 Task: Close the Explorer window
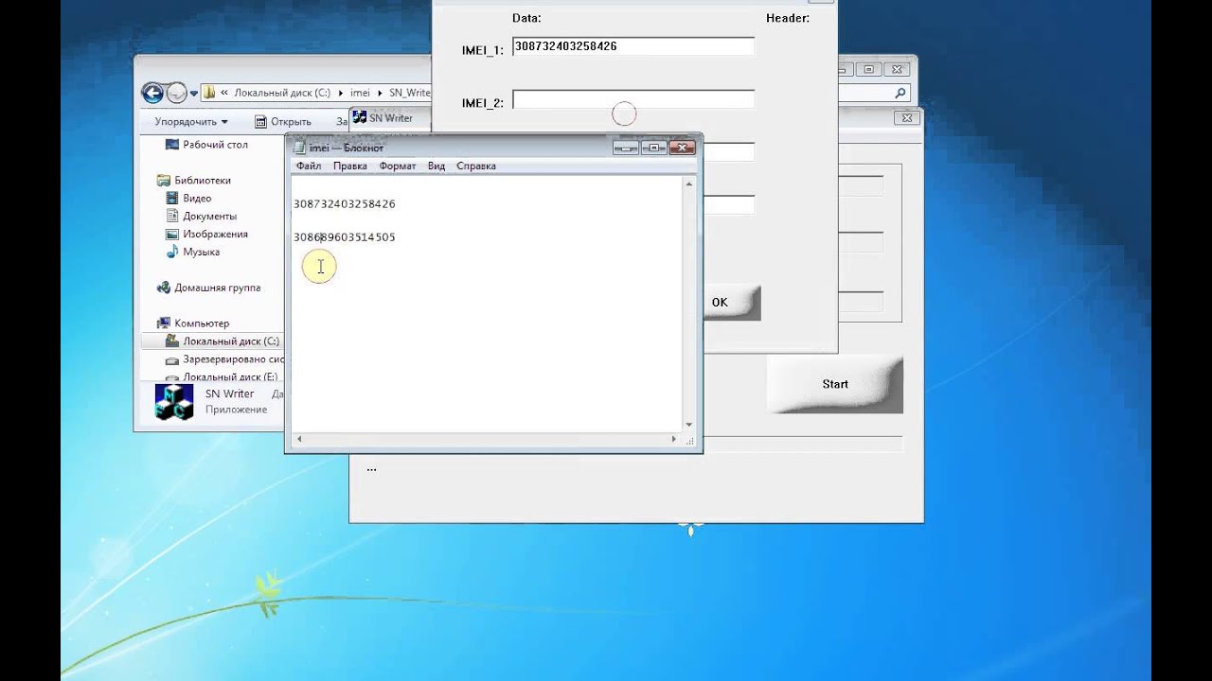897,69
